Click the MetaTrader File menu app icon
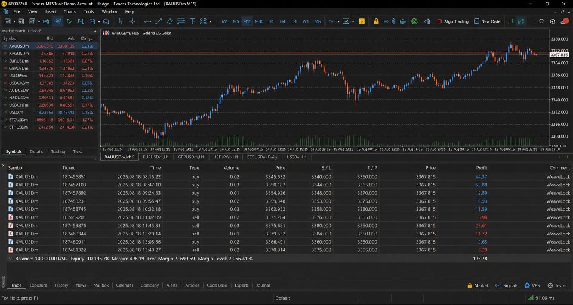Image resolution: width=573 pixels, height=305 pixels. 5,12
